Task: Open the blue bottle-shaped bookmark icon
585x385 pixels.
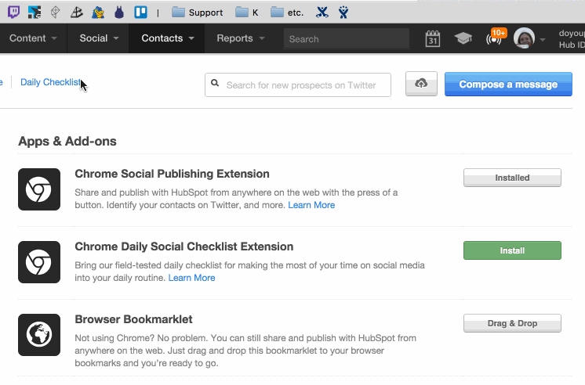Action: pos(119,13)
